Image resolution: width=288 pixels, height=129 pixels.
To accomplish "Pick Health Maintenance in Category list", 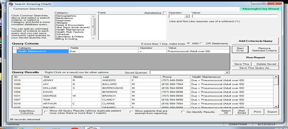I will tap(70, 30).
